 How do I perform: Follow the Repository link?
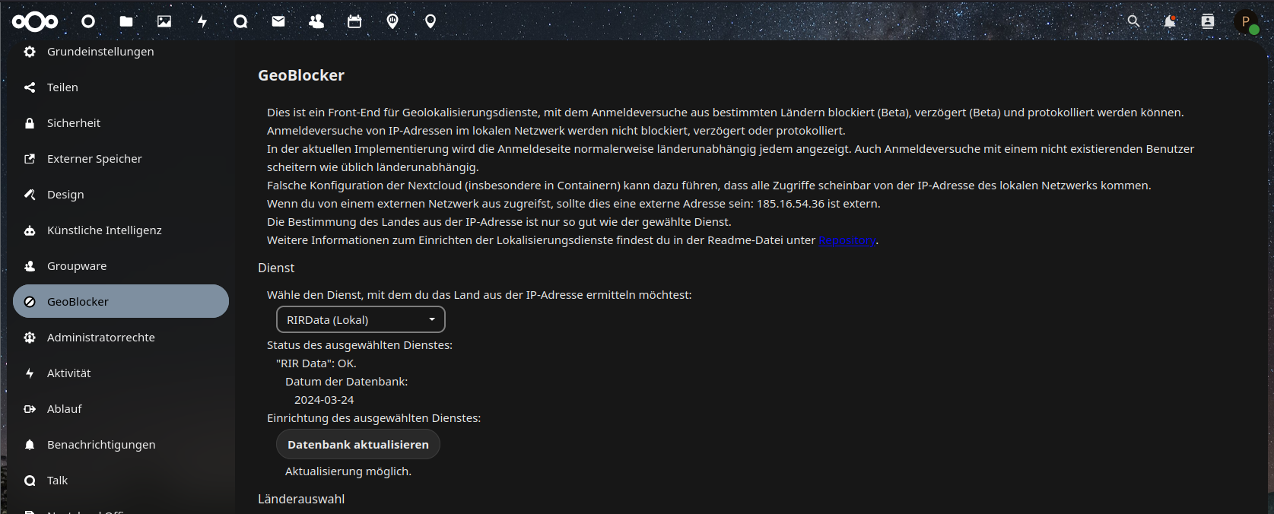tap(847, 240)
